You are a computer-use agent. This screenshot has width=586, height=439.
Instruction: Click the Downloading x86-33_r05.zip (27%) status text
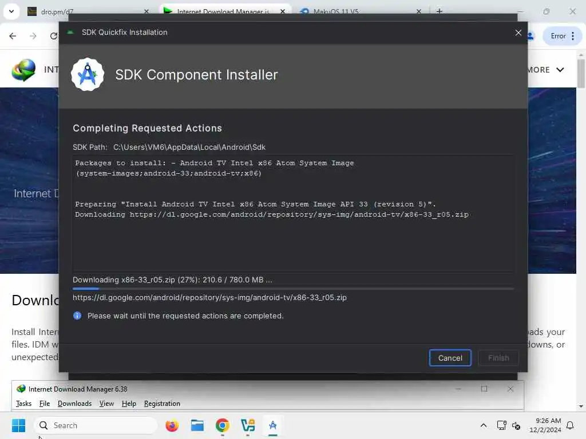tap(172, 280)
